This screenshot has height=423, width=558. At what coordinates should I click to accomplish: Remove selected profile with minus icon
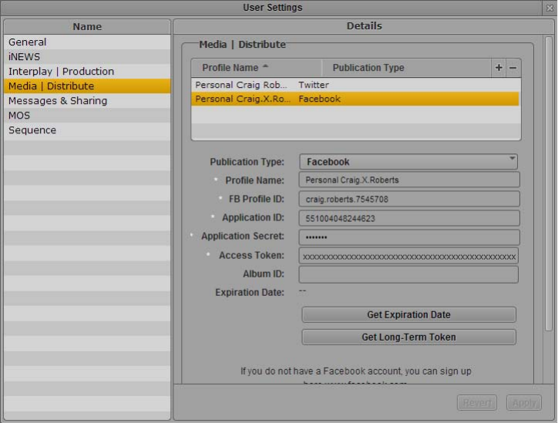pyautogui.click(x=513, y=68)
